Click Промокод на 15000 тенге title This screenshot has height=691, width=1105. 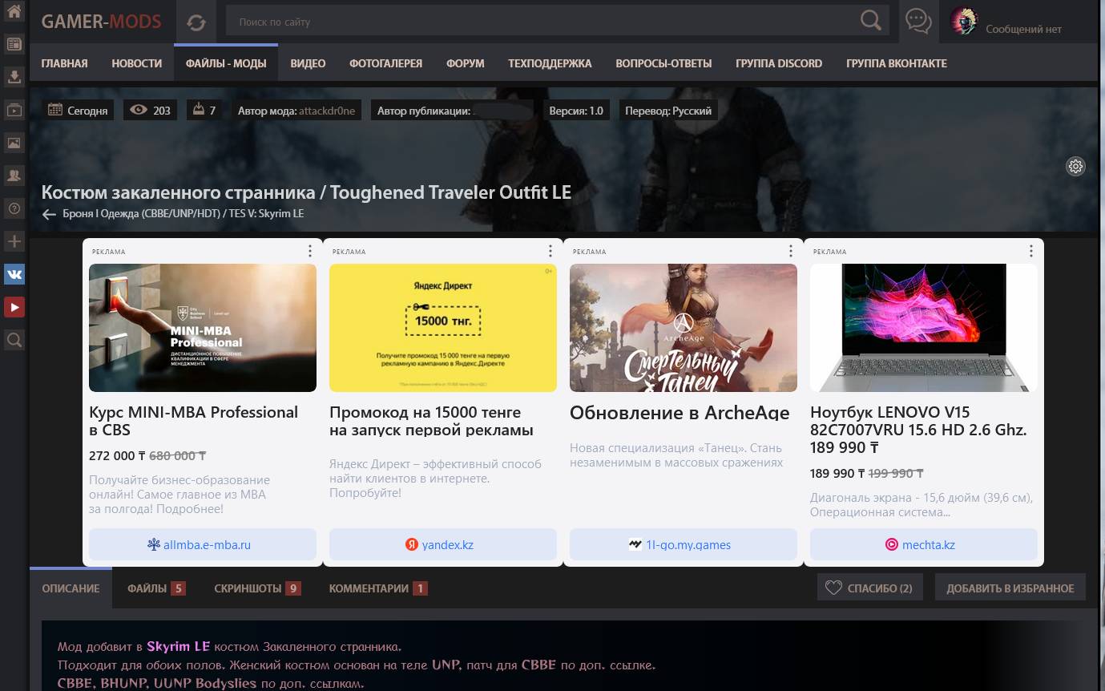431,422
